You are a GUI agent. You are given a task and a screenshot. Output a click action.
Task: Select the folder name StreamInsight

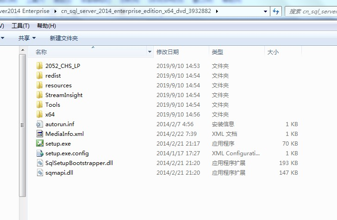click(64, 95)
